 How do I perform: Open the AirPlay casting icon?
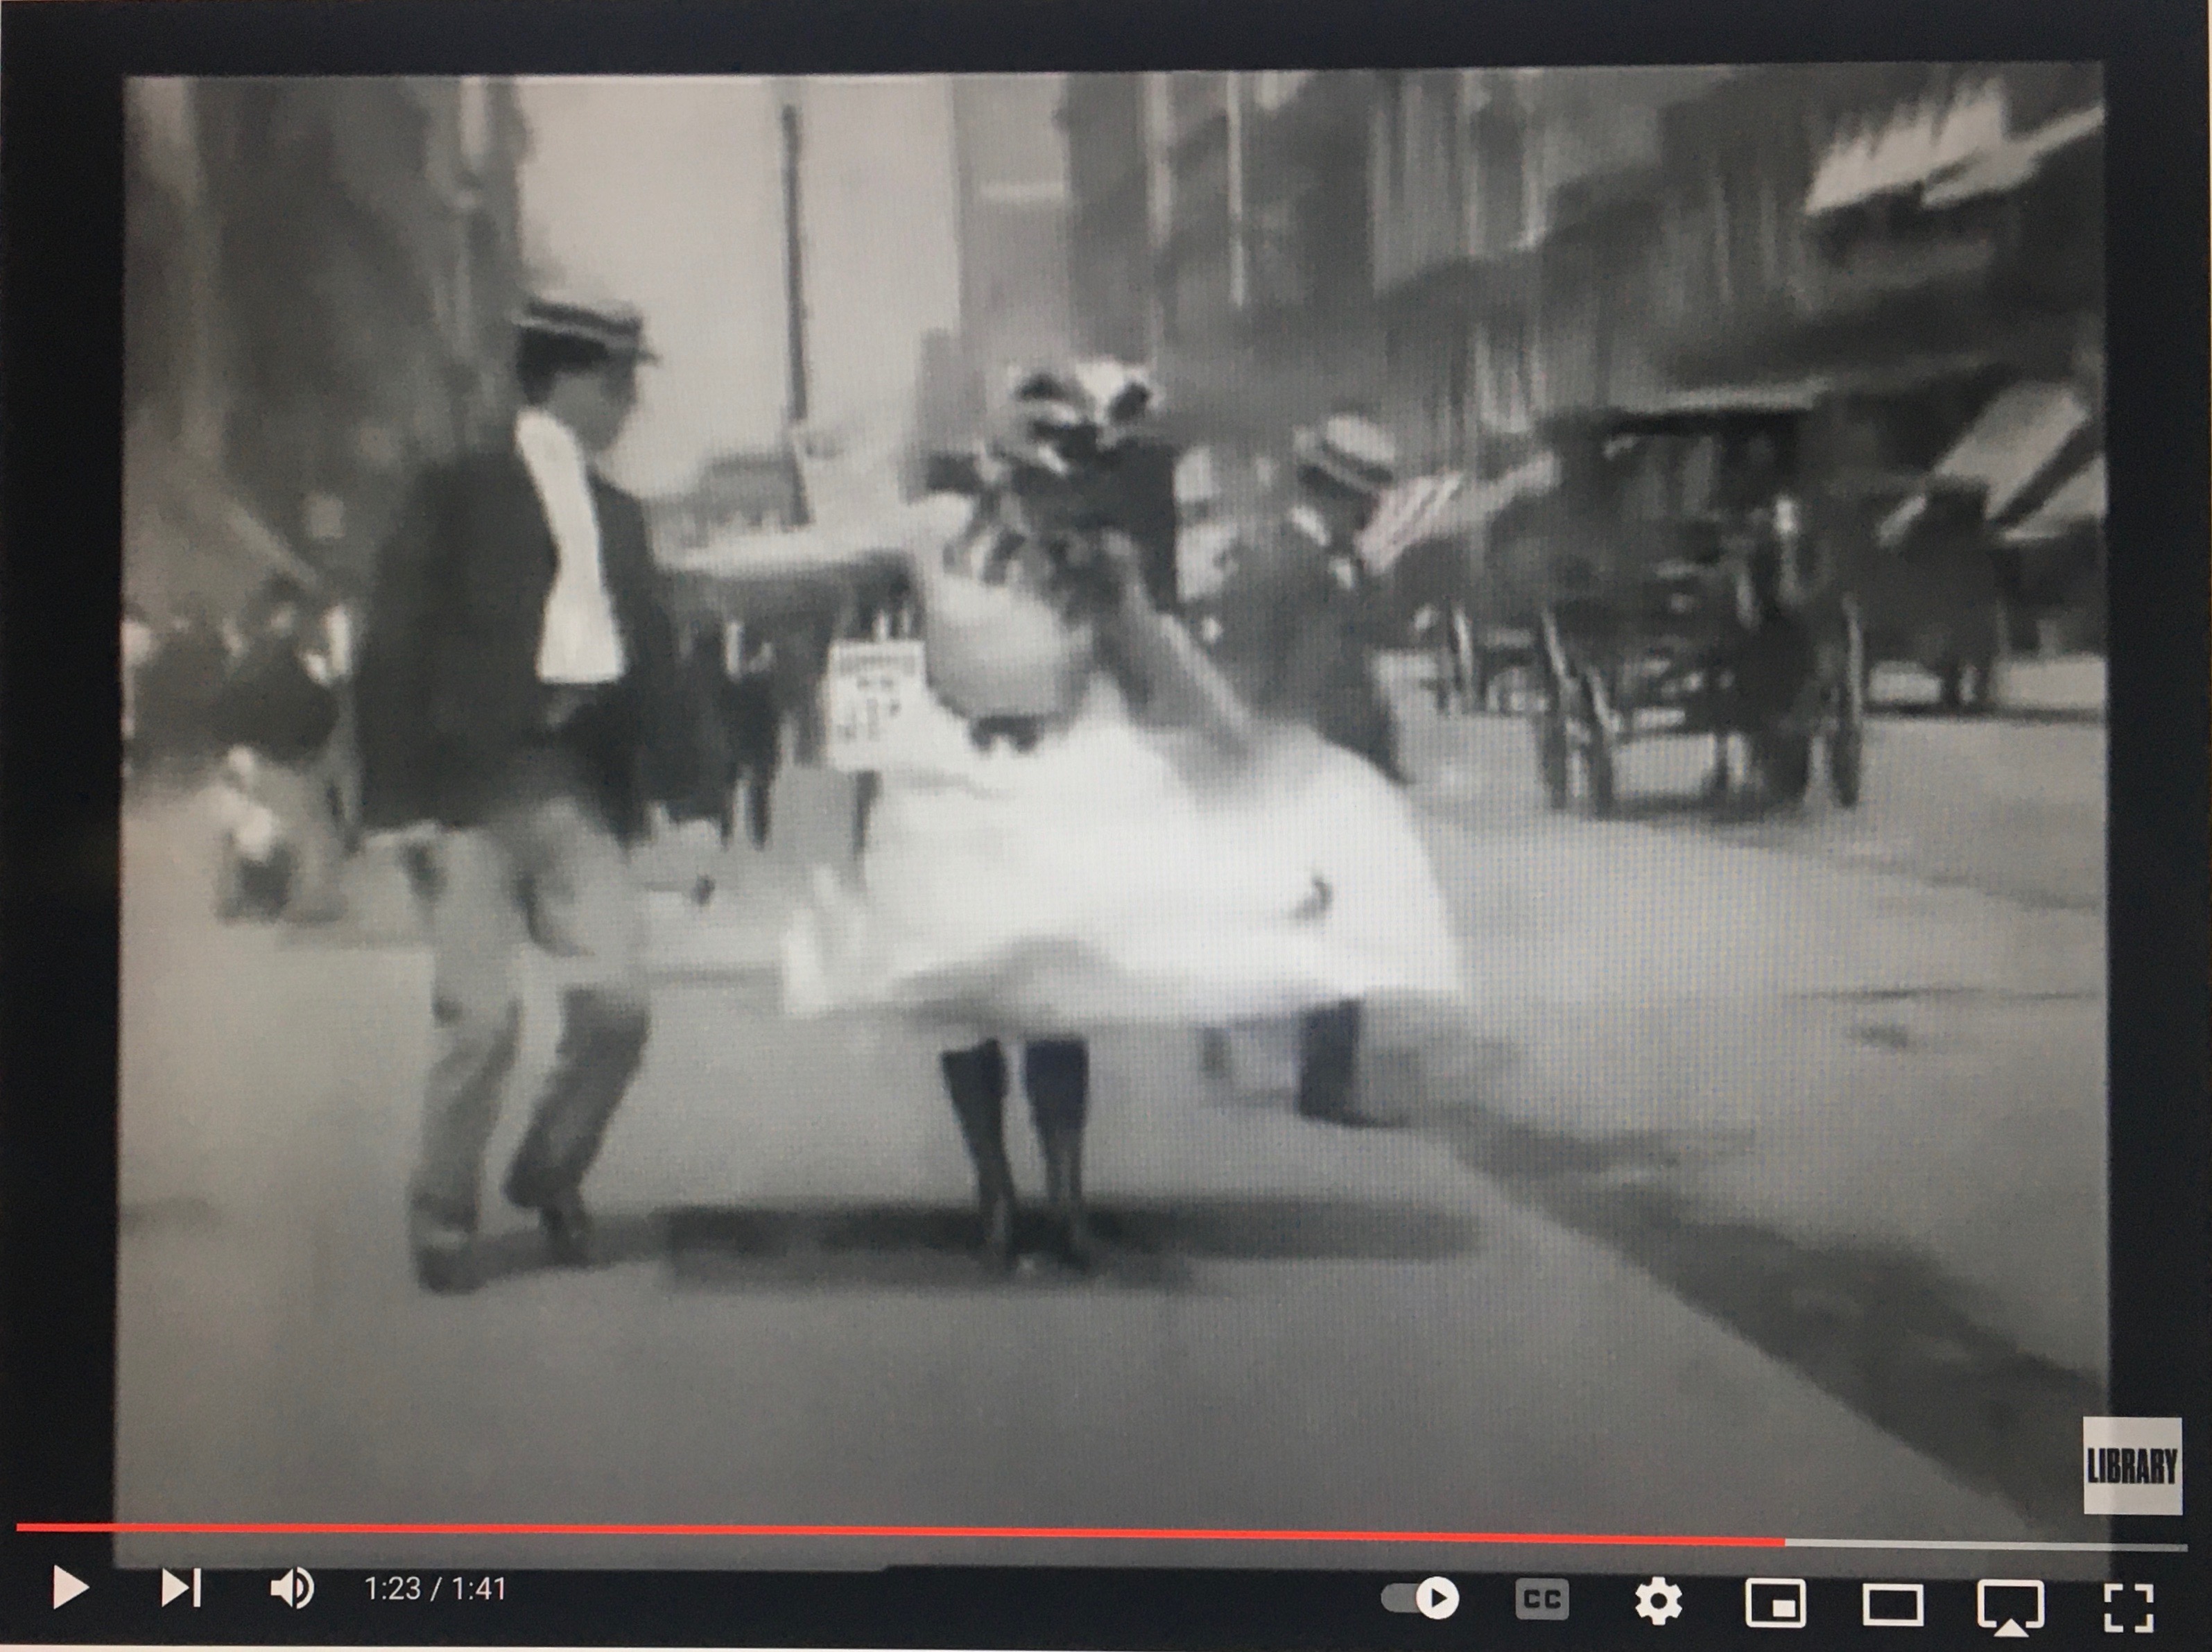[2010, 1607]
